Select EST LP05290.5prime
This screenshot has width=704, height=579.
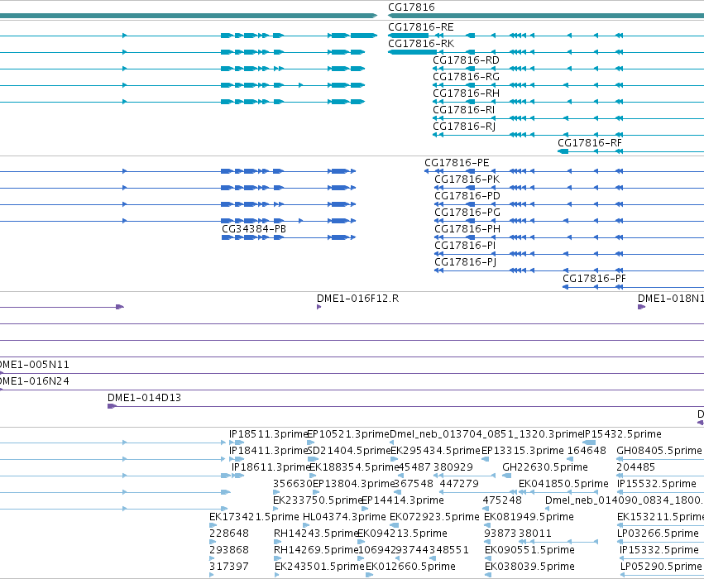(x=661, y=567)
